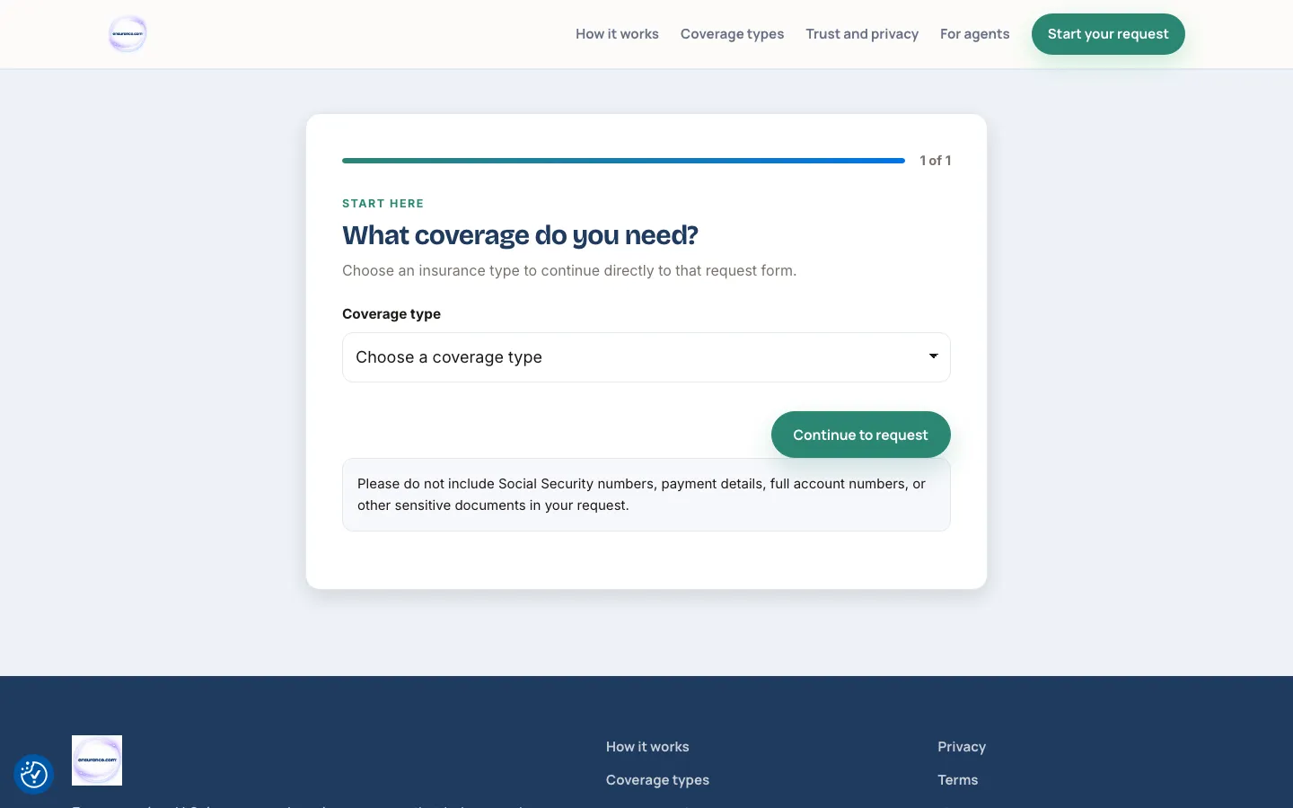1293x808 pixels.
Task: Select For agents in the top navigation
Action: (974, 34)
